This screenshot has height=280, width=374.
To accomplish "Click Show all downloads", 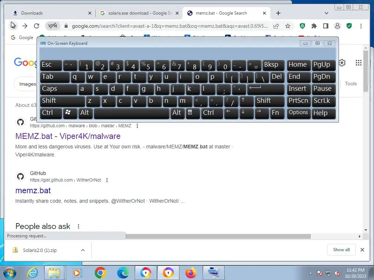I will tap(341, 249).
